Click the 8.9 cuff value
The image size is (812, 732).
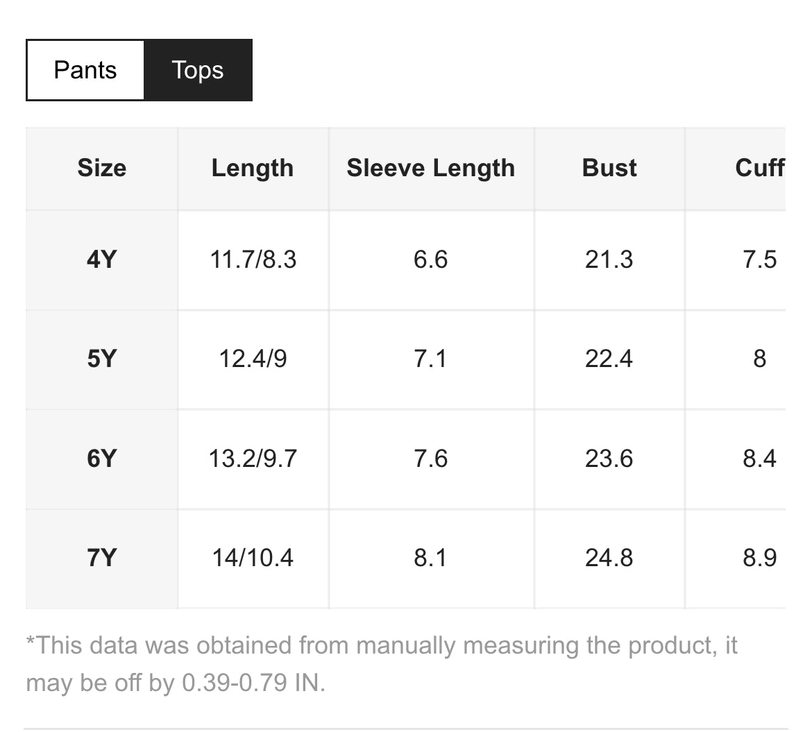click(x=759, y=558)
